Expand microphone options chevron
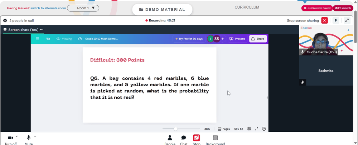The image size is (358, 145). click(35, 136)
